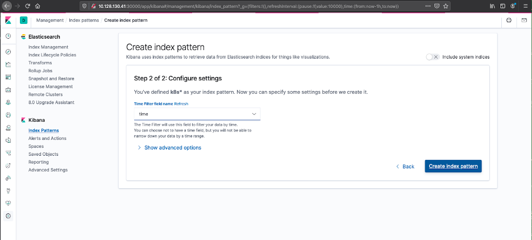
Task: Go to Index patterns breadcrumb
Action: (84, 20)
